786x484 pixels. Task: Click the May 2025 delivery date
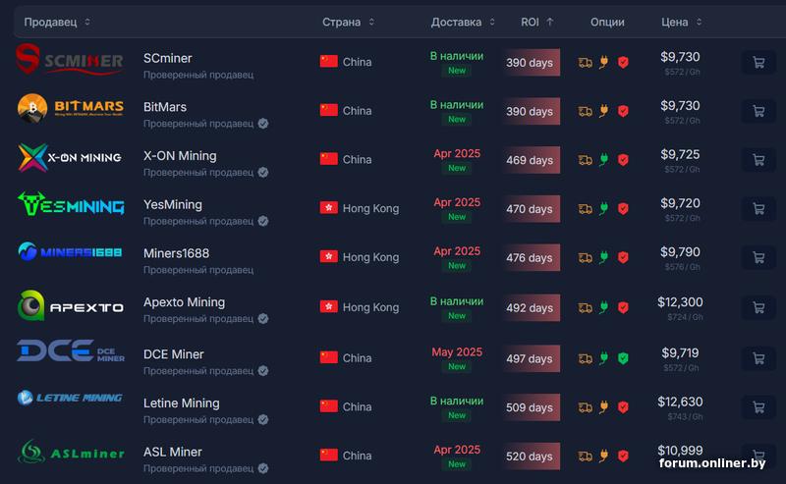pos(457,352)
